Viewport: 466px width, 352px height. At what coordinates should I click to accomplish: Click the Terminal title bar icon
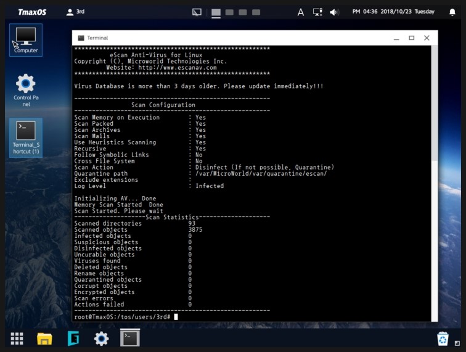(x=81, y=38)
